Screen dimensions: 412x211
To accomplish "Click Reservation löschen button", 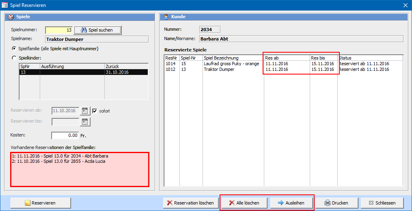I will (190, 203).
